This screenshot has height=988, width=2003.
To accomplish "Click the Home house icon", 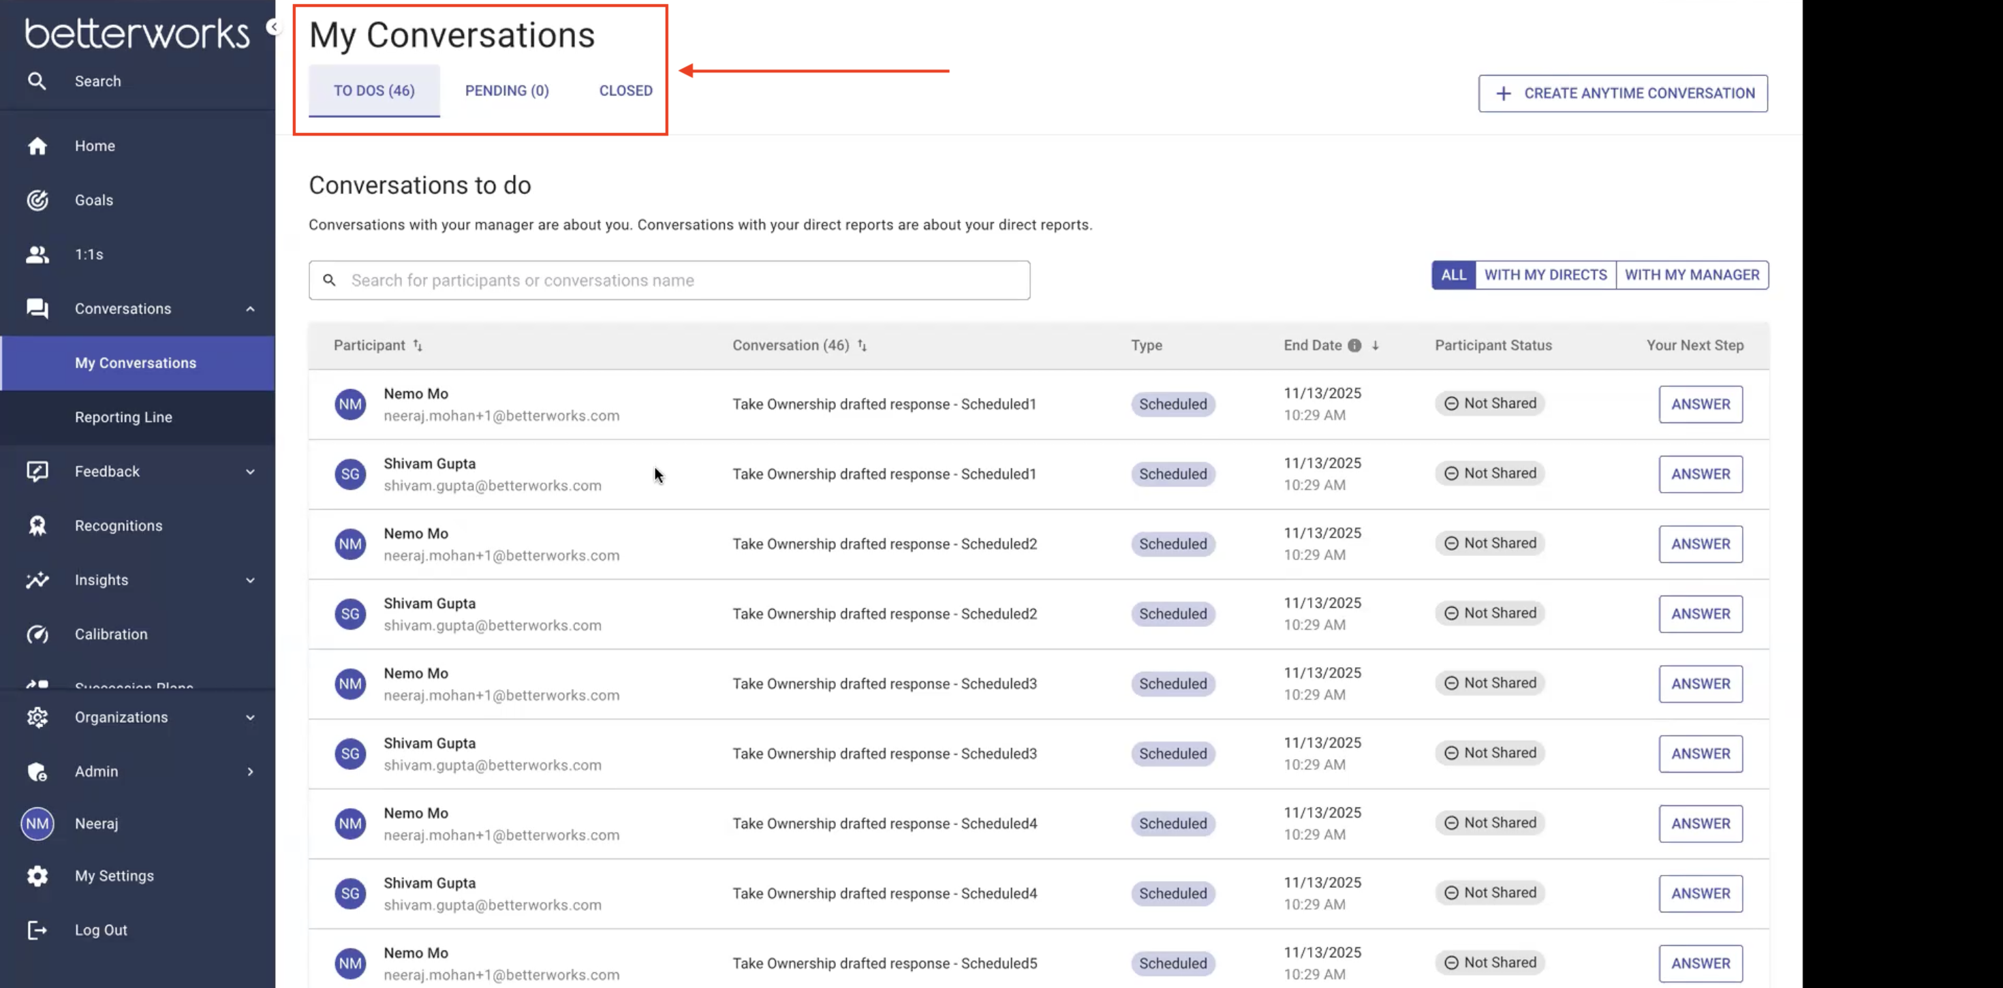I will pos(37,146).
